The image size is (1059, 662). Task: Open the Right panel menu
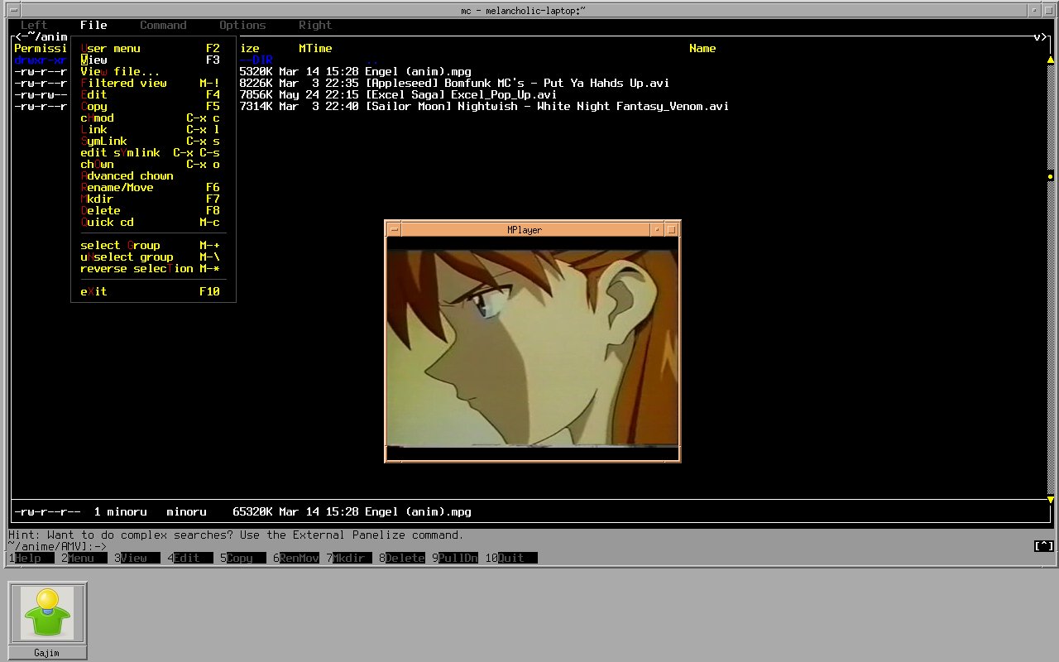pos(315,26)
